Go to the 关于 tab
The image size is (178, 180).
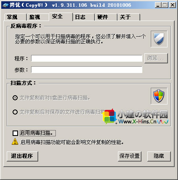(x=129, y=17)
